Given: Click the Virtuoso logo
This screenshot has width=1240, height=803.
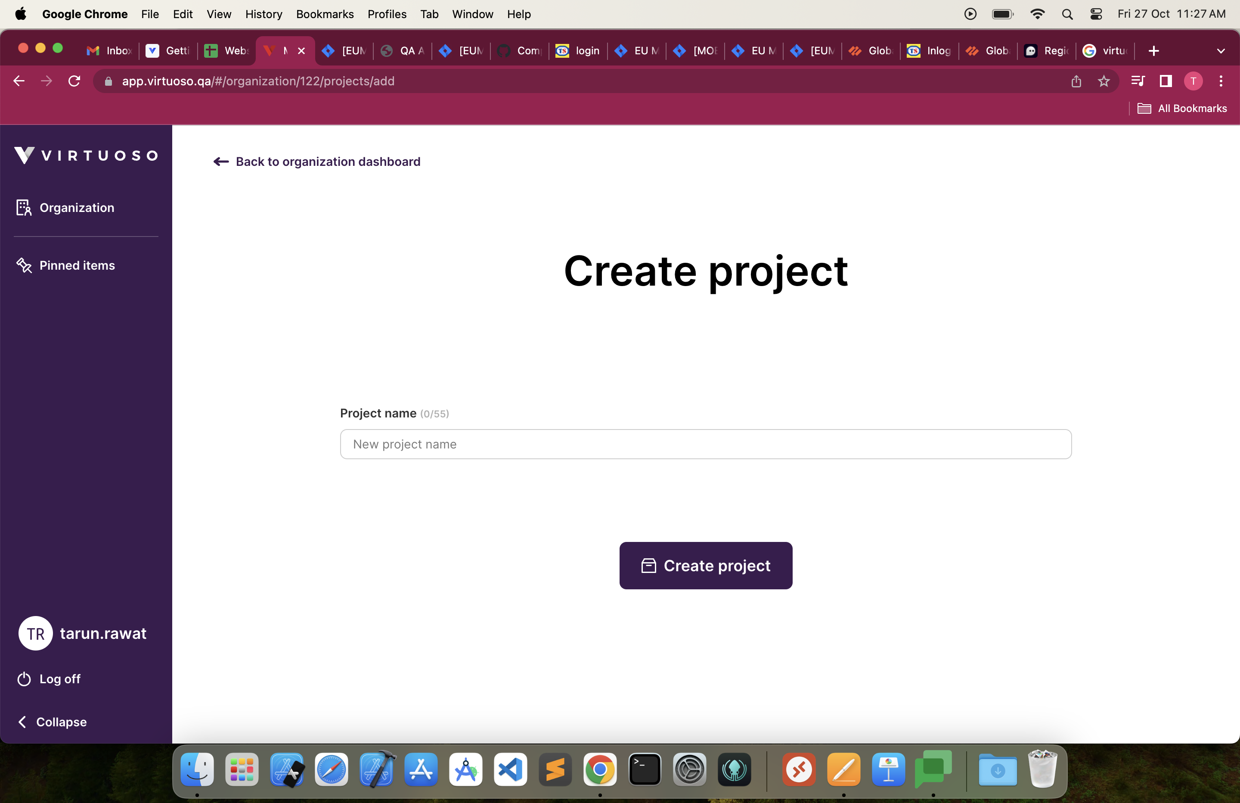Looking at the screenshot, I should [85, 155].
